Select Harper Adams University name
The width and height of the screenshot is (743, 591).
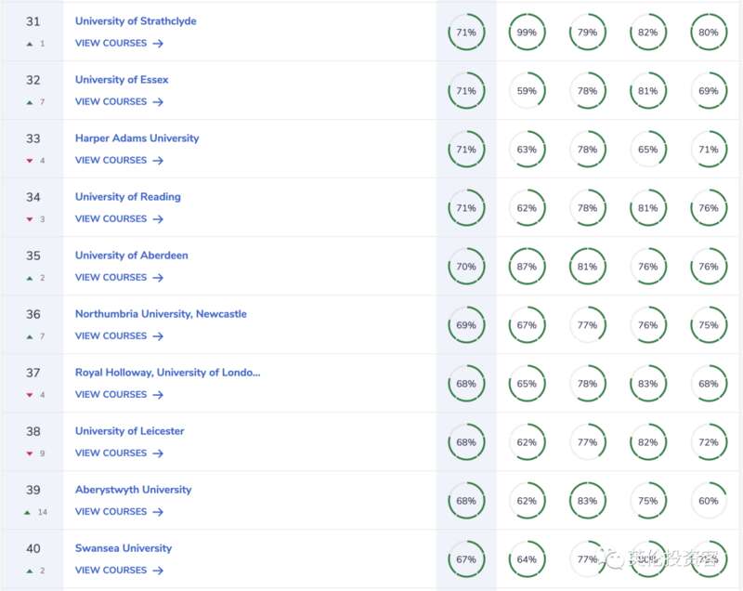pyautogui.click(x=137, y=138)
